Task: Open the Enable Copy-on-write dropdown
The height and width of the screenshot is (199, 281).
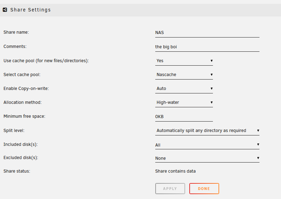Action: [184, 89]
